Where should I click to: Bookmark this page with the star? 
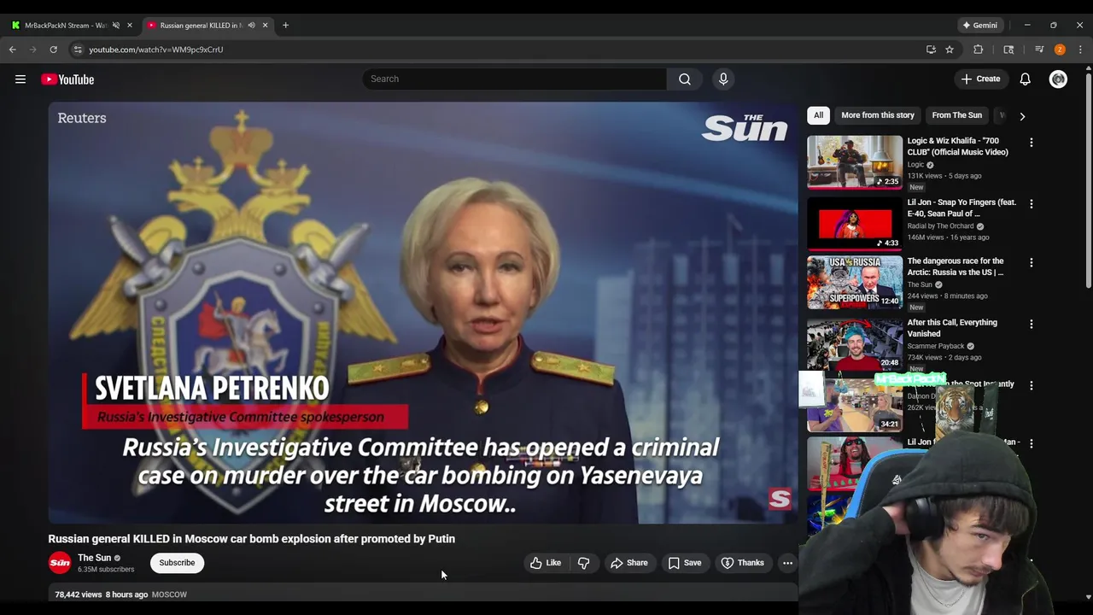(950, 50)
